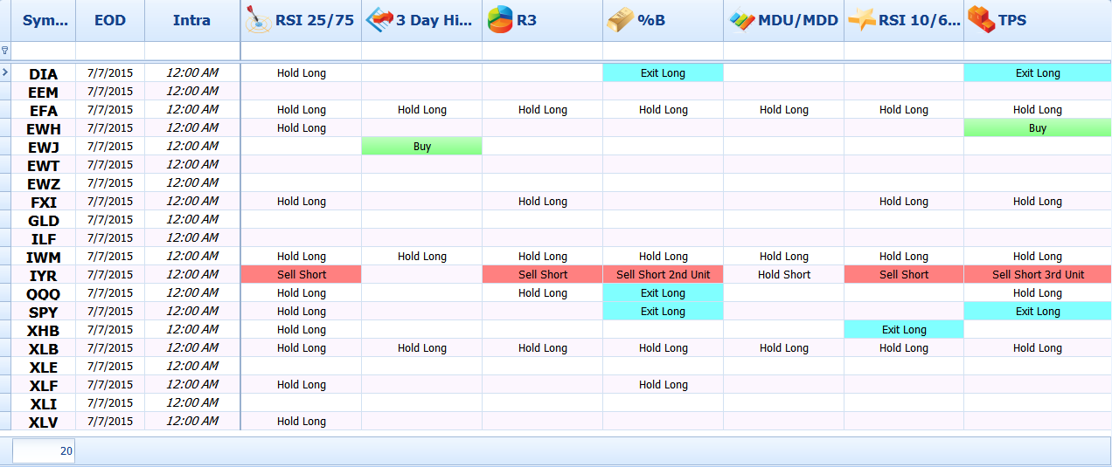Click FXI's Hold Long cell under R3
1112x467 pixels.
point(543,202)
